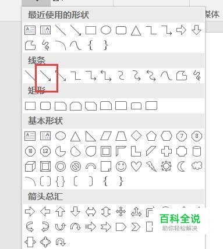Choose the dodecagon shape labeled 12

[x=45, y=151]
